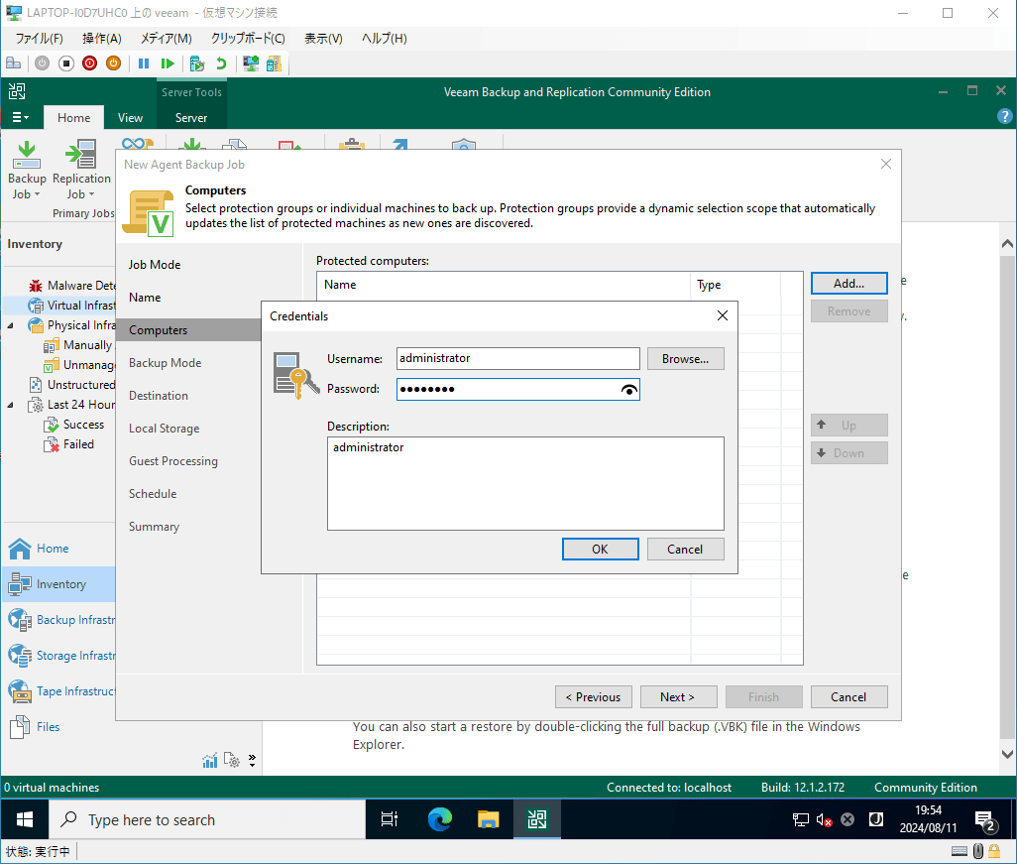
Task: Switch to the Home ribbon tab
Action: (74, 117)
